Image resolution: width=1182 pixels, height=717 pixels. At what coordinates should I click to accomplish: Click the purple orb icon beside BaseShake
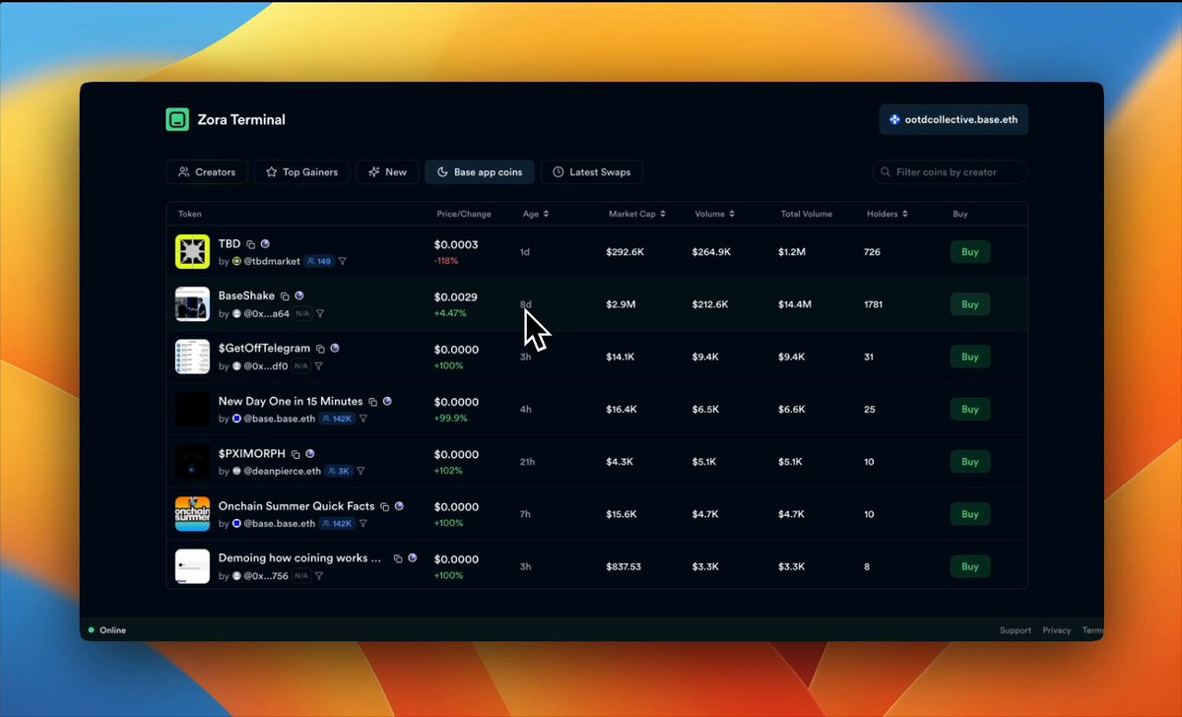[299, 295]
